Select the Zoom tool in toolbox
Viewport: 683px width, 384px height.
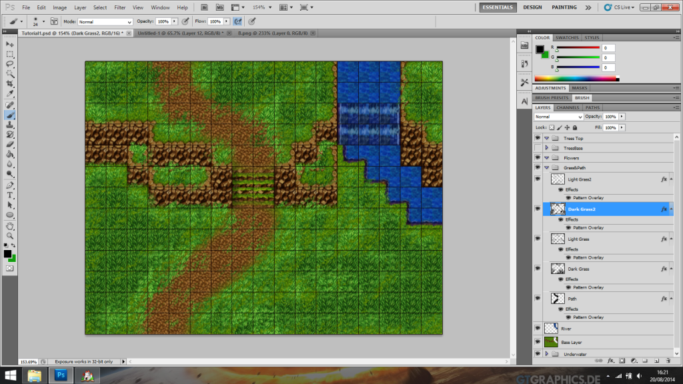pyautogui.click(x=9, y=236)
